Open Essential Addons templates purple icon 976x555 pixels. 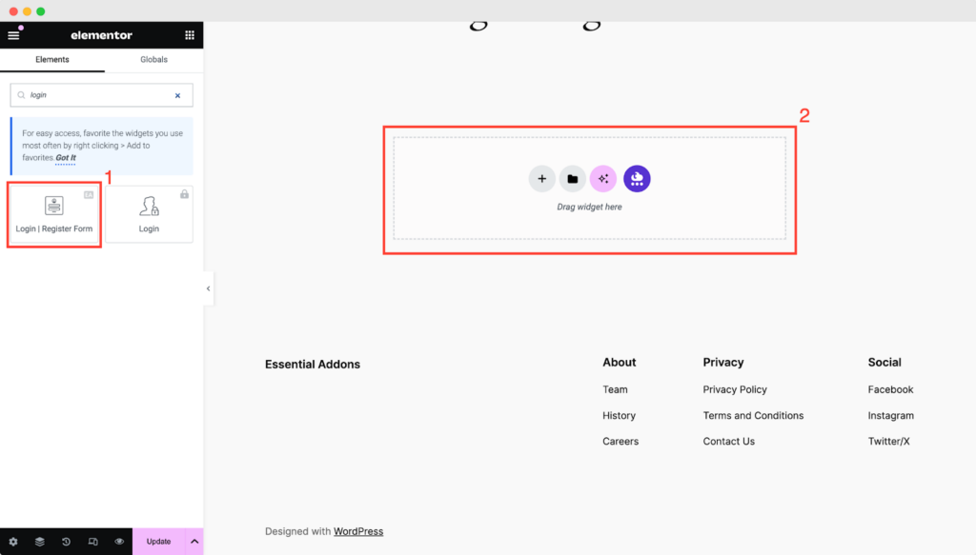pyautogui.click(x=637, y=178)
